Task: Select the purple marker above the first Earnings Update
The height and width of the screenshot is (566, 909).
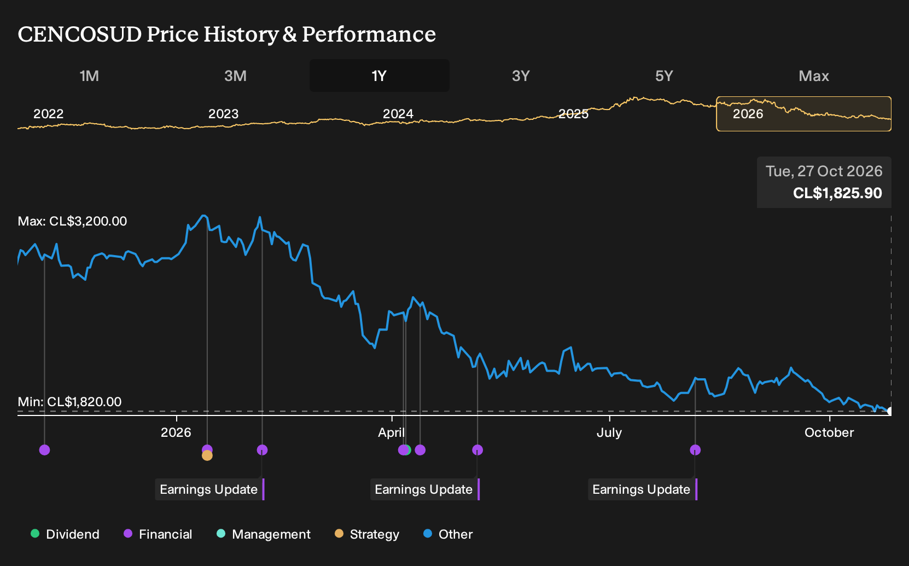Action: click(262, 450)
